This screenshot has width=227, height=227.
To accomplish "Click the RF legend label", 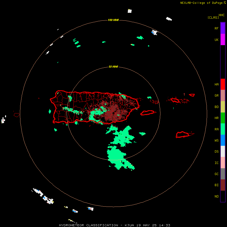I will (216, 28).
